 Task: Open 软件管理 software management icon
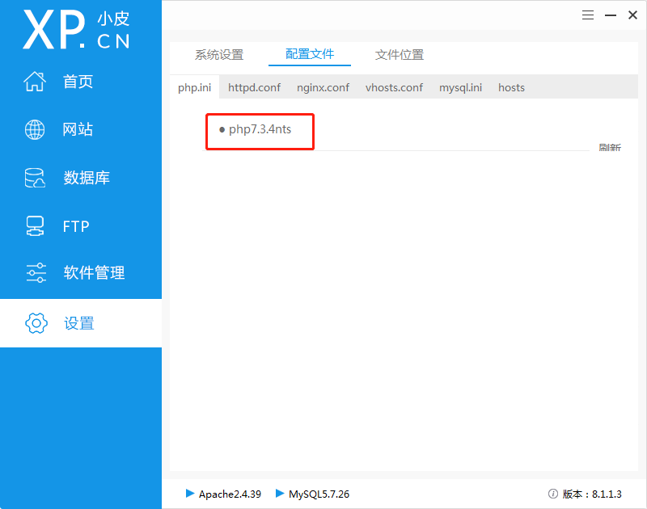click(x=35, y=273)
